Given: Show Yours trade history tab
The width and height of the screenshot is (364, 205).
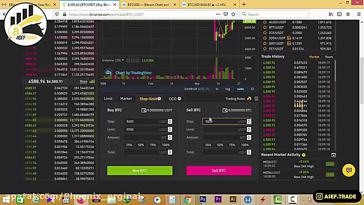Looking at the screenshot, I should pos(329,57).
